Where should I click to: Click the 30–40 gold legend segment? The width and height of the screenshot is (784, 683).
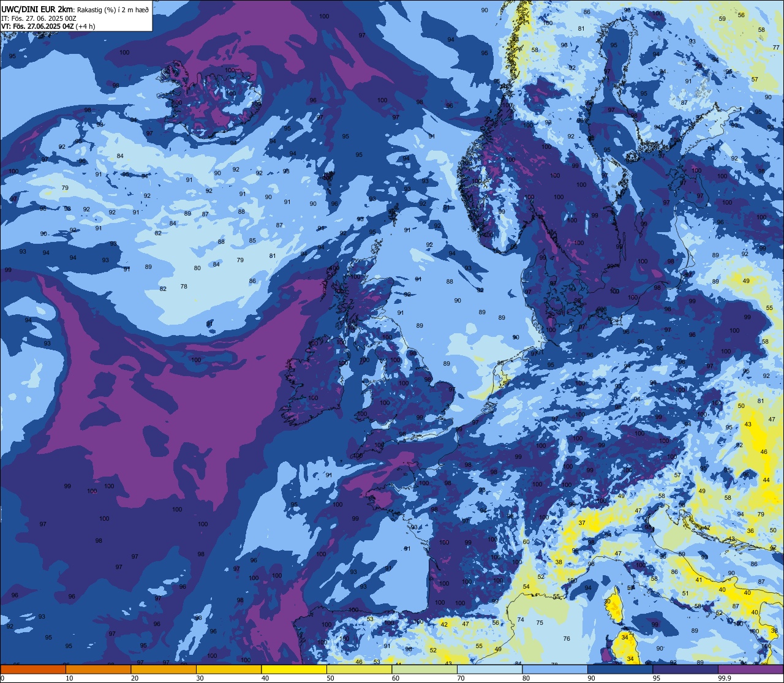click(x=228, y=669)
